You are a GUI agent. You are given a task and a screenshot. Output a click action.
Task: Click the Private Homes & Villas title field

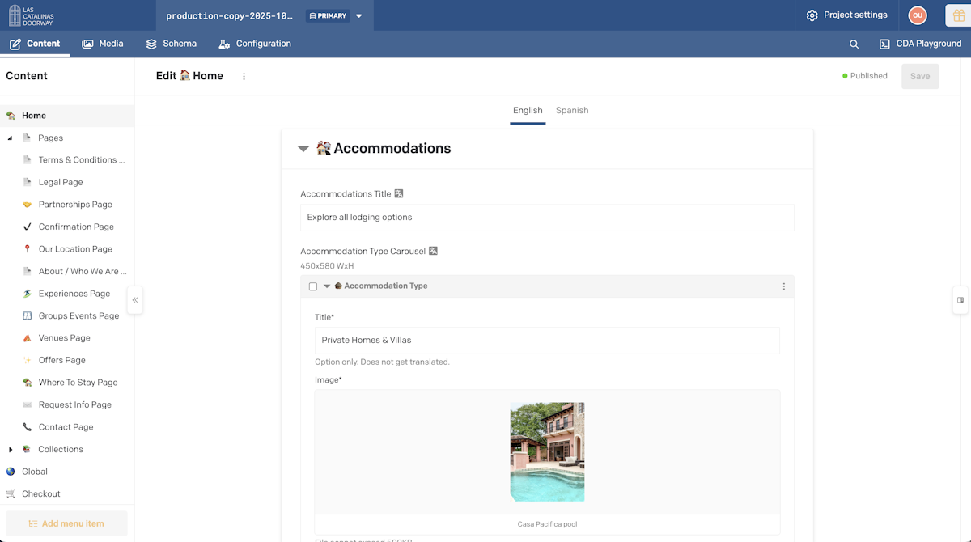[x=546, y=341]
